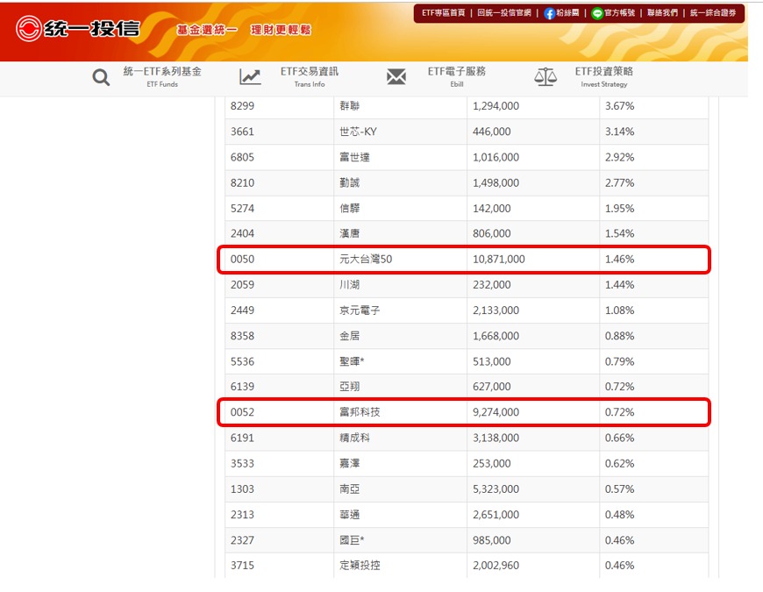The height and width of the screenshot is (592, 763).
Task: Select stock name 南亞
Action: [x=349, y=489]
